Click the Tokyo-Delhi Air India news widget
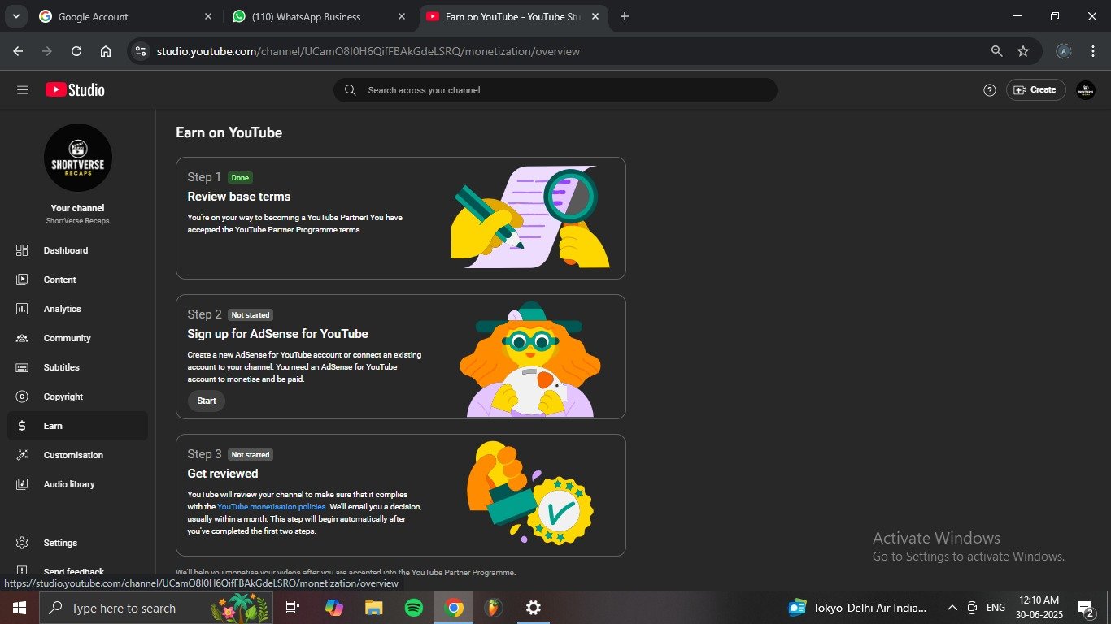The width and height of the screenshot is (1111, 624). tap(858, 608)
